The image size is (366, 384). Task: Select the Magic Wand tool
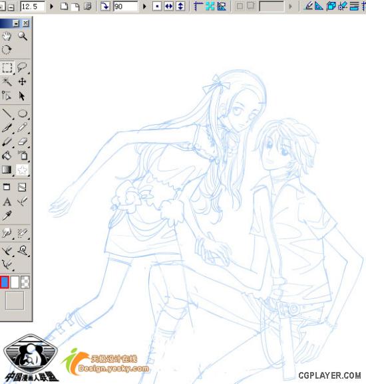[x=7, y=82]
